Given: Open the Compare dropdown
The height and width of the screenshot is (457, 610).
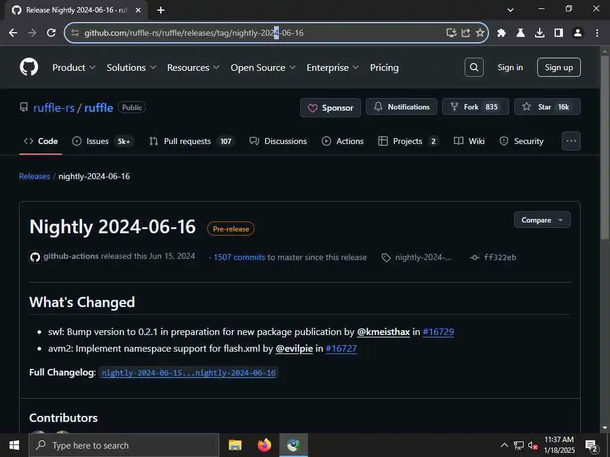Looking at the screenshot, I should click(542, 220).
